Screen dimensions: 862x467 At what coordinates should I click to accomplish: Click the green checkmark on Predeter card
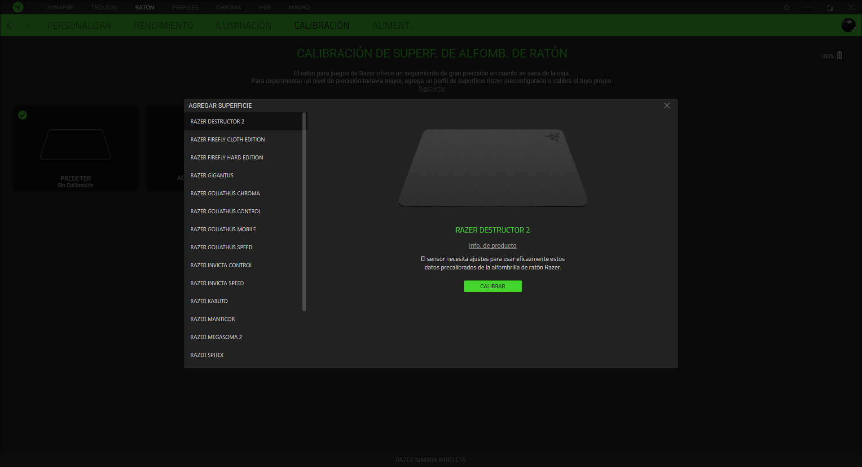(x=22, y=115)
